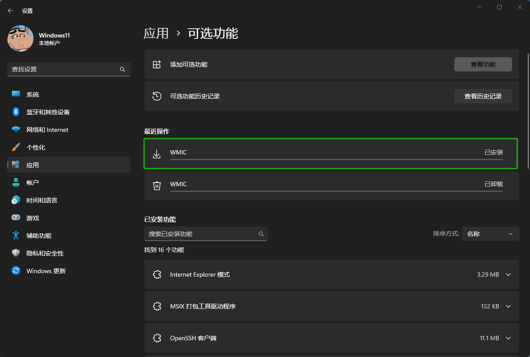Open 隐私和安全性 settings

click(45, 253)
